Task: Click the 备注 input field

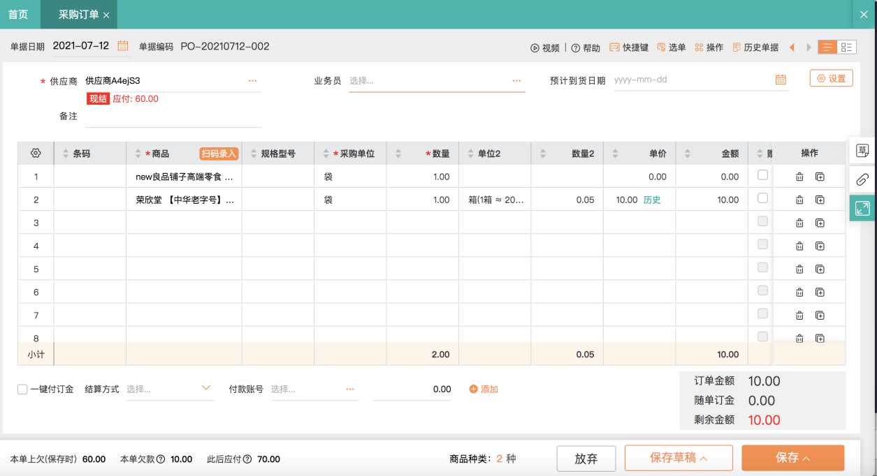Action: tap(173, 117)
